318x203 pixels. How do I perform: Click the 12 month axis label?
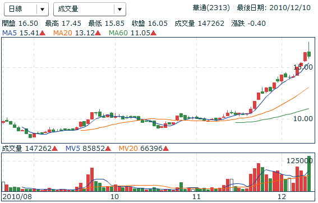[x=282, y=196]
